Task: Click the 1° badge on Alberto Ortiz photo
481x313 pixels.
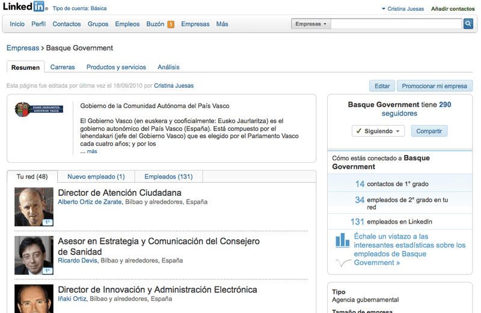Action: tap(47, 222)
